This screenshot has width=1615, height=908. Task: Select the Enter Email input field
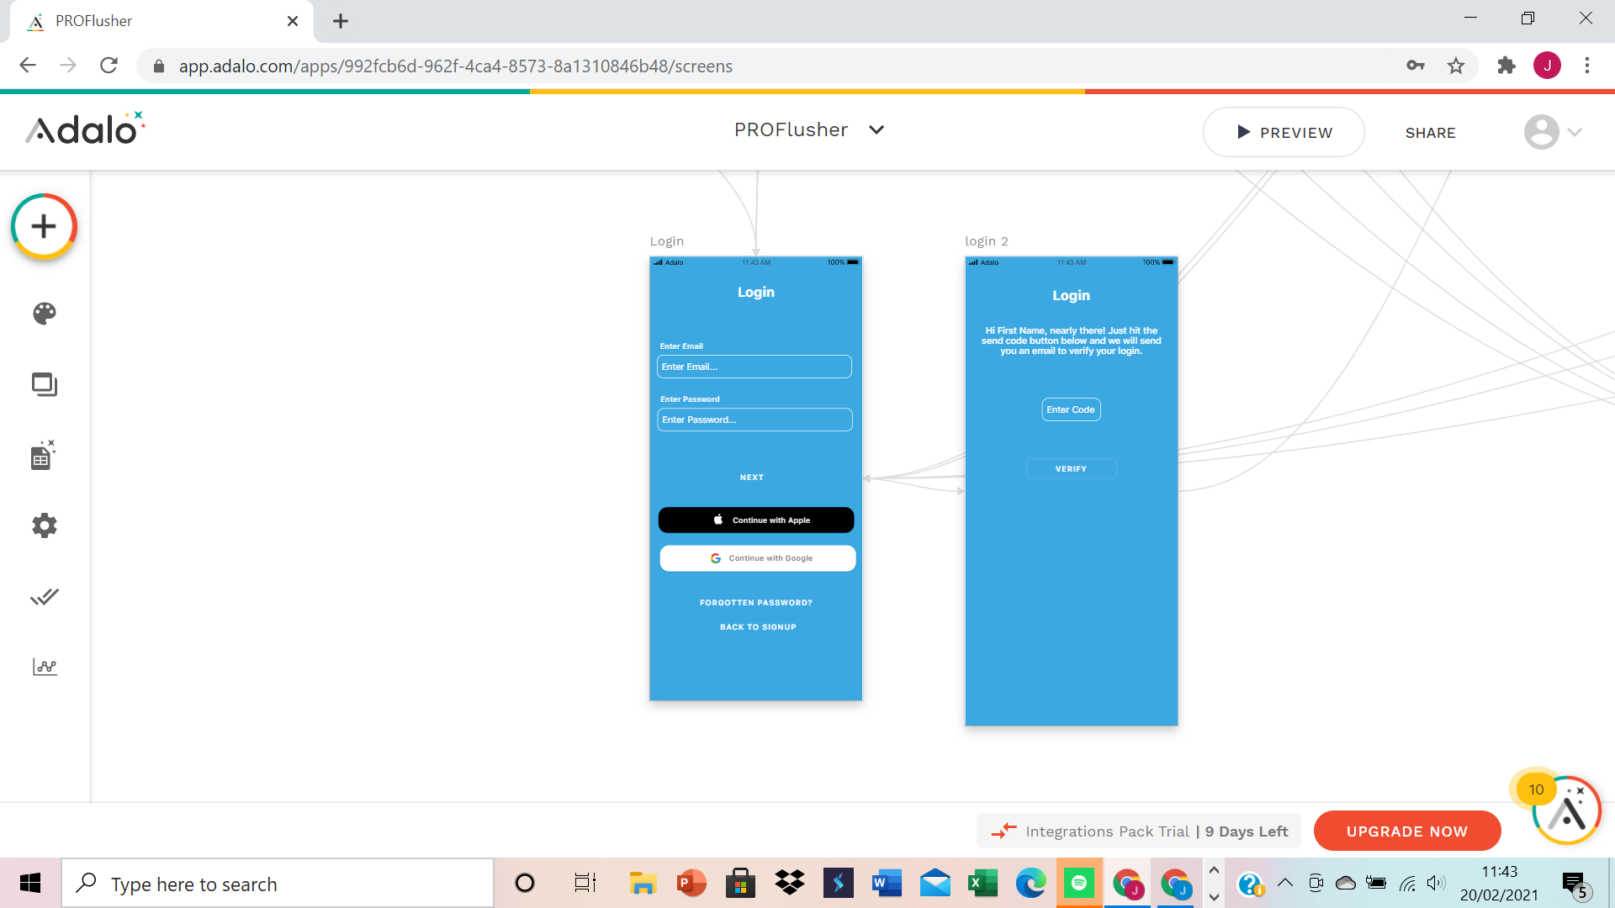pyautogui.click(x=755, y=367)
